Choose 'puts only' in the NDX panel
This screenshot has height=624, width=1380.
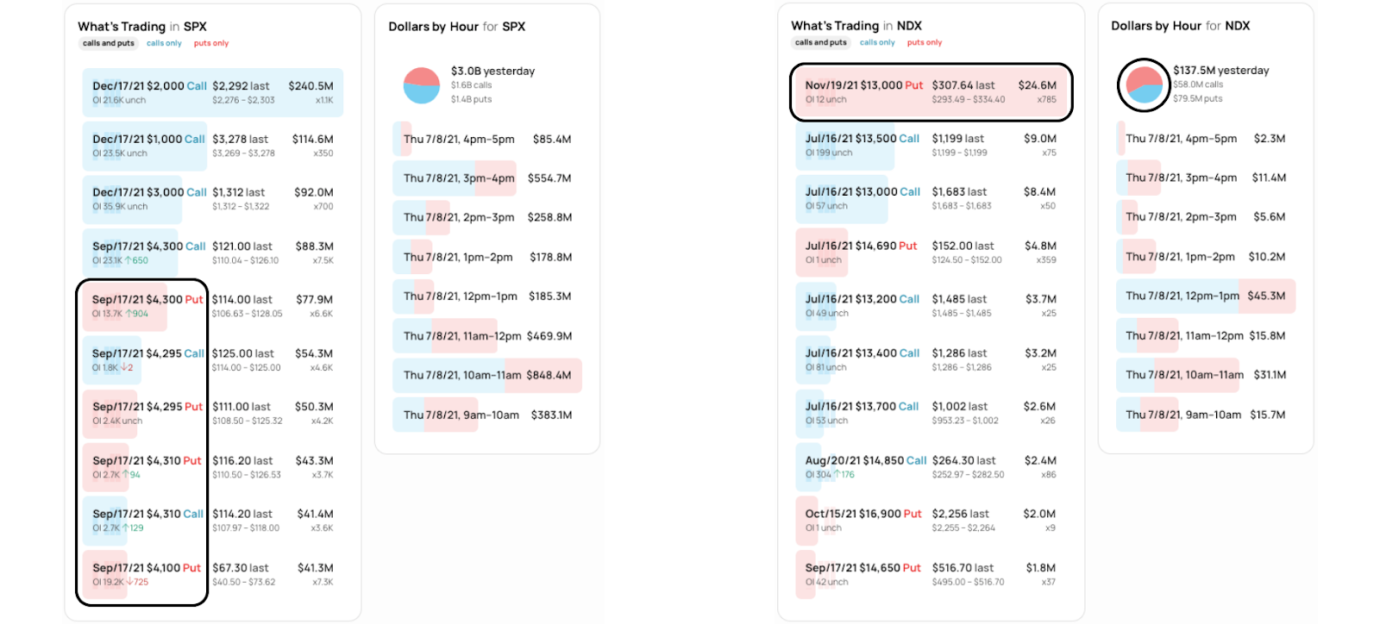tap(925, 42)
